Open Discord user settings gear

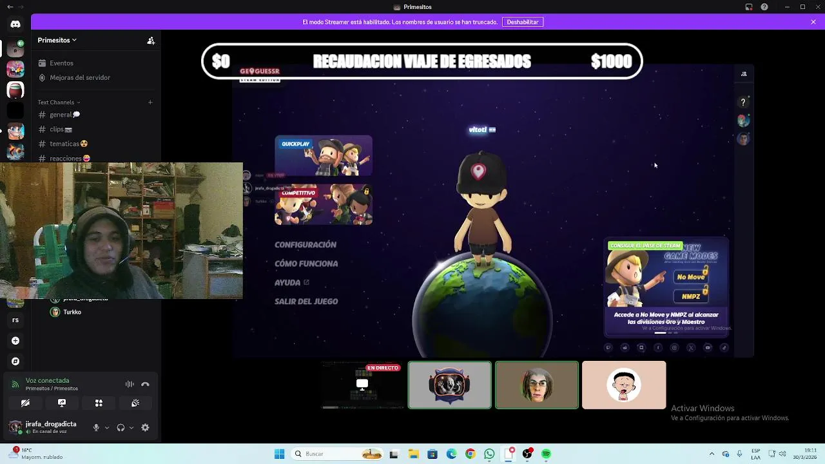click(x=145, y=427)
